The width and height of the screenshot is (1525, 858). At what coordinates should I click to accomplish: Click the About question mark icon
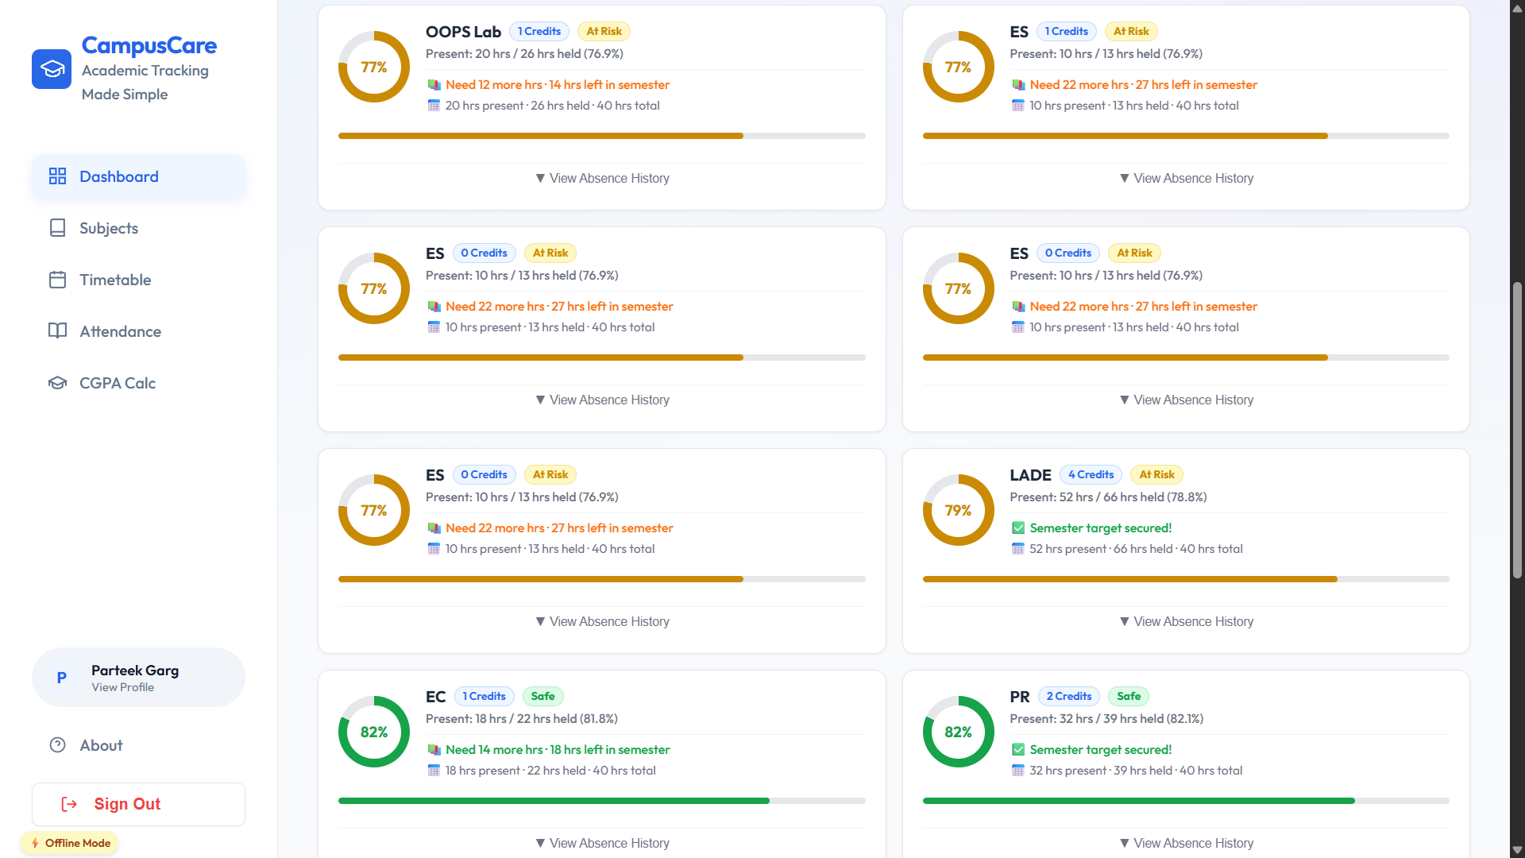coord(57,745)
